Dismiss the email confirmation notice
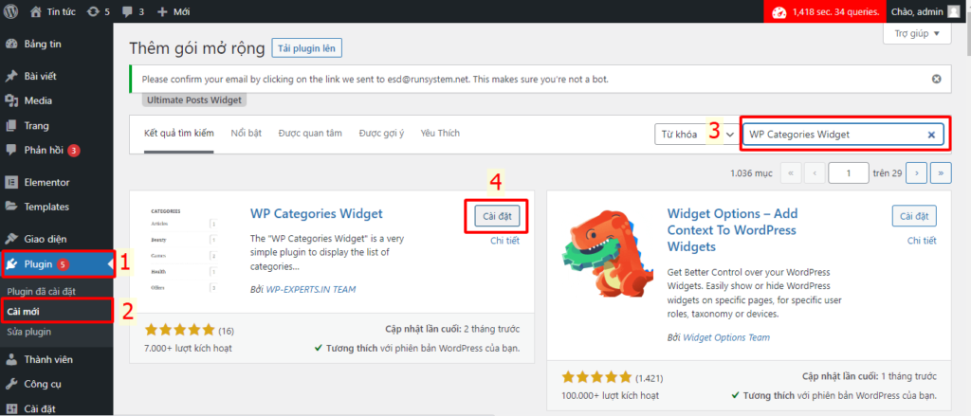This screenshot has width=971, height=416. point(936,80)
